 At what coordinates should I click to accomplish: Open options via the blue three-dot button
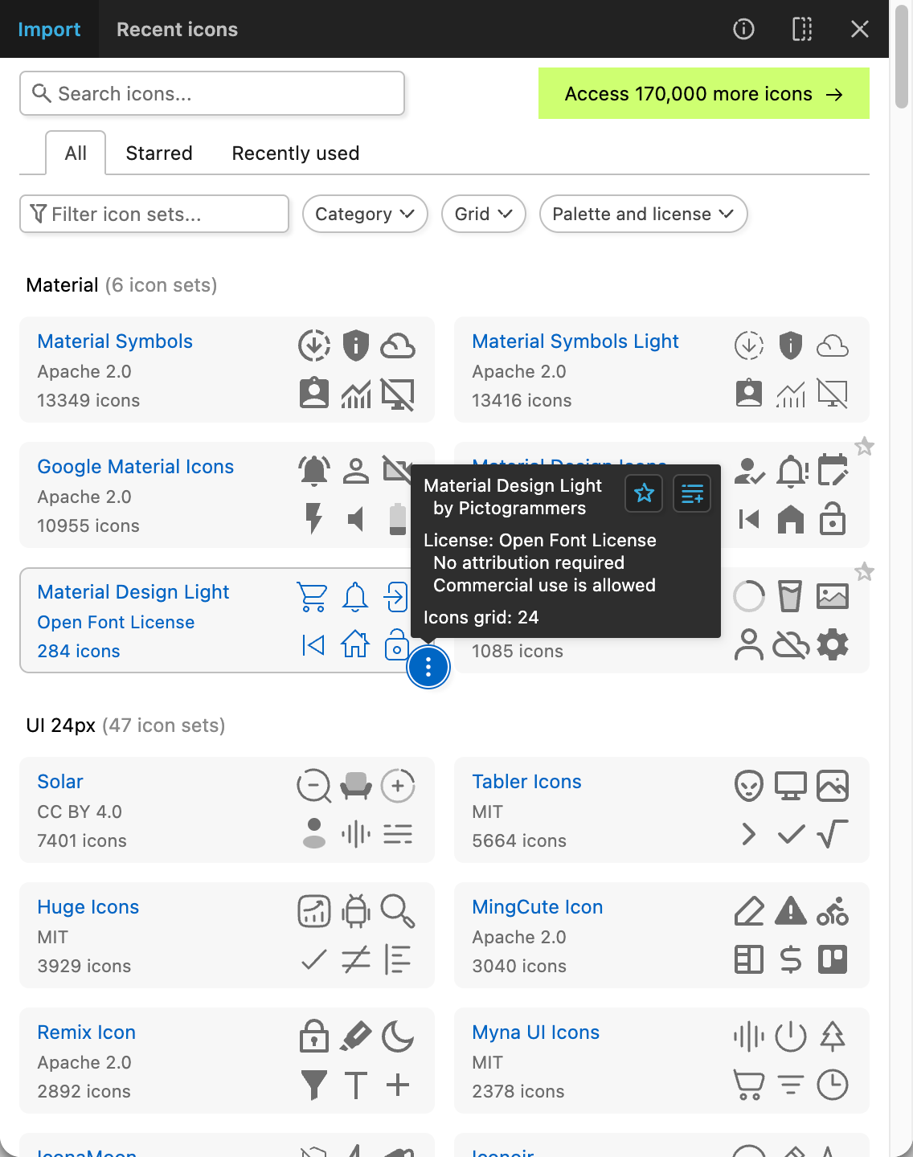[x=428, y=667]
